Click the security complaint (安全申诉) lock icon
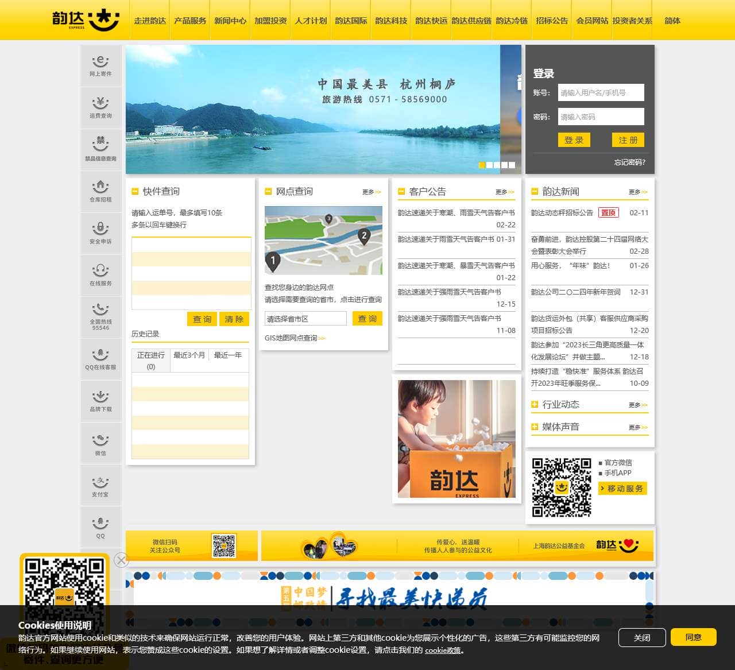This screenshot has height=670, width=735. pos(100,233)
